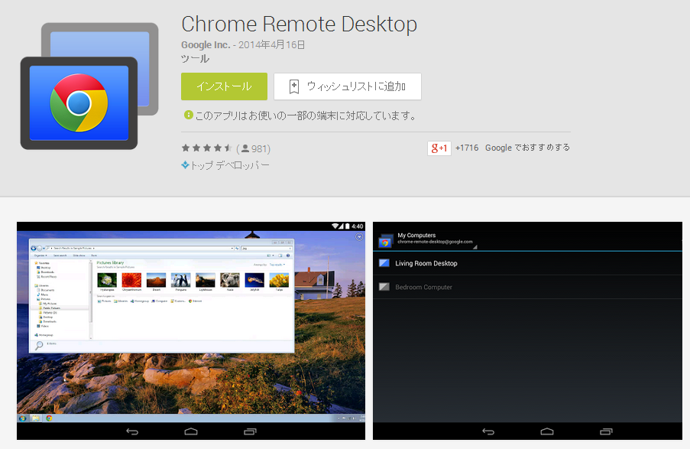Click the トップ デベロッパー badge icon

click(185, 165)
